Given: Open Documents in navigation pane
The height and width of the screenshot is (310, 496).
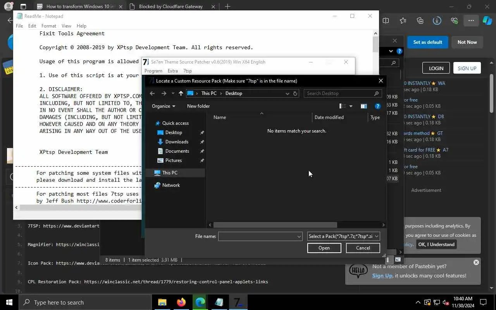Looking at the screenshot, I should tap(177, 151).
